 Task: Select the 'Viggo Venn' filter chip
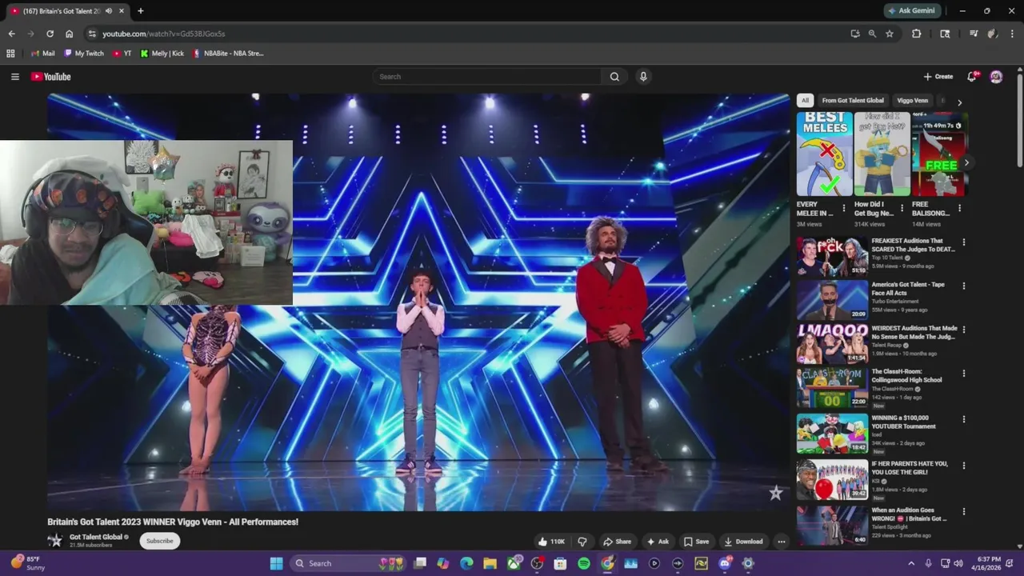click(x=913, y=101)
